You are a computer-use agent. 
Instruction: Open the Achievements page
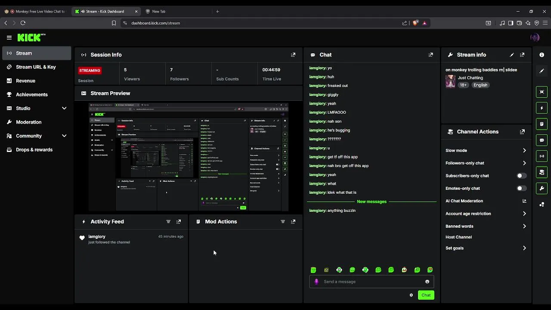[x=37, y=94]
